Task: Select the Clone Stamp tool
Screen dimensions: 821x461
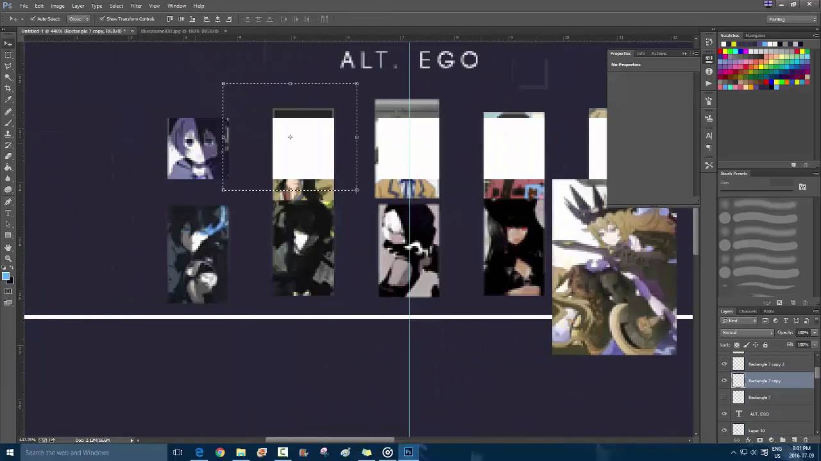Action: [8, 134]
